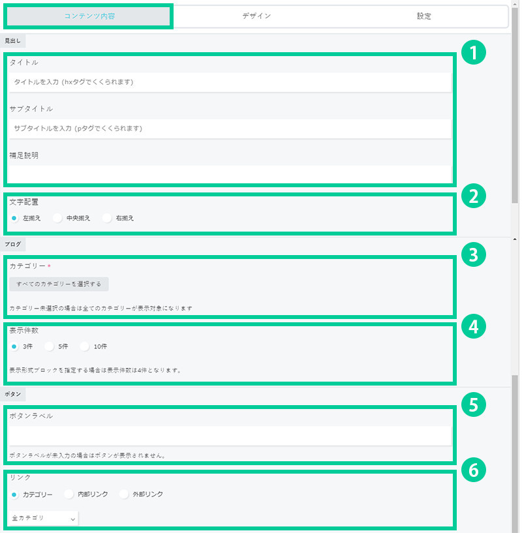This screenshot has height=533, width=522.
Task: Click into the 補足説明 field
Action: [230, 174]
